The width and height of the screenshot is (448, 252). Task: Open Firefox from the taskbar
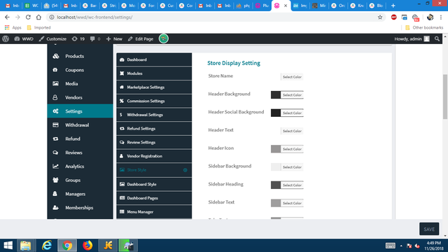point(87,246)
